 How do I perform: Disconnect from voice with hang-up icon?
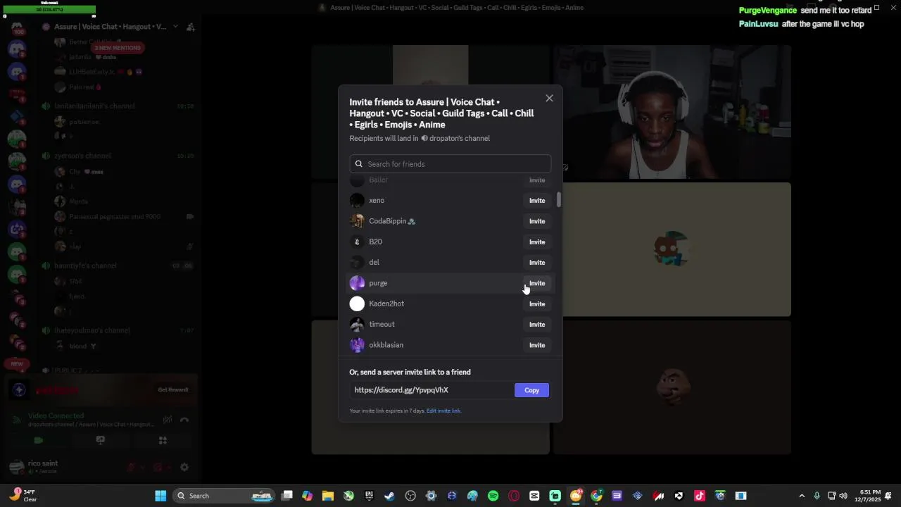(184, 420)
